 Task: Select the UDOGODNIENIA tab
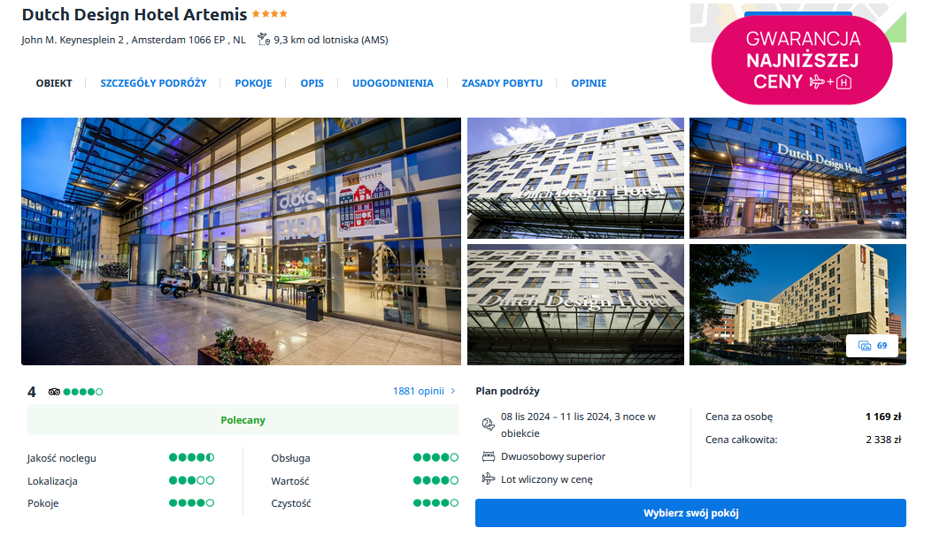393,83
